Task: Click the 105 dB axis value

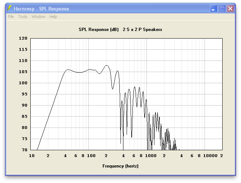Action: pyautogui.click(x=23, y=72)
